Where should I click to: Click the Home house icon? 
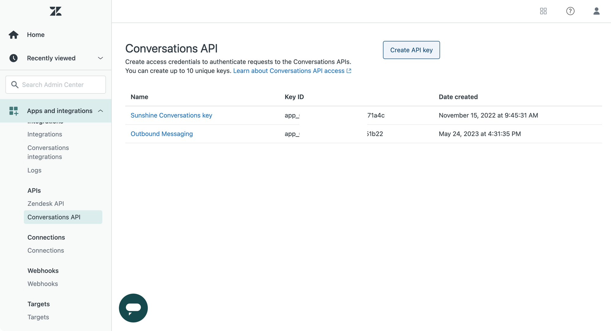point(13,35)
